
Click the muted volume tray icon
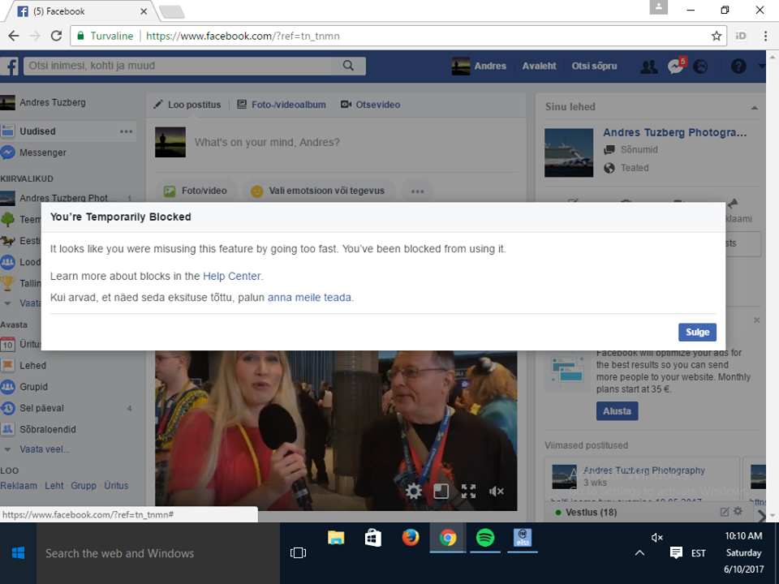656,537
